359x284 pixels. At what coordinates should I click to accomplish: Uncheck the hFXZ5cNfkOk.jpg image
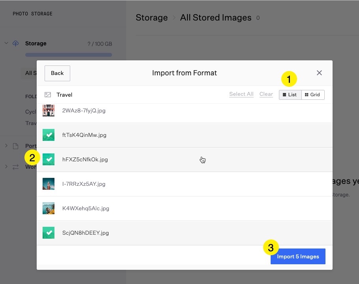click(49, 159)
